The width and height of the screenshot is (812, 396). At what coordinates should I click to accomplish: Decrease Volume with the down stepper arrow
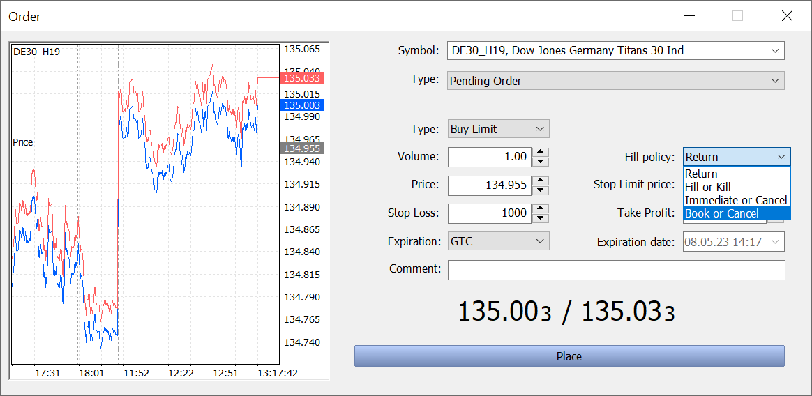tap(540, 162)
